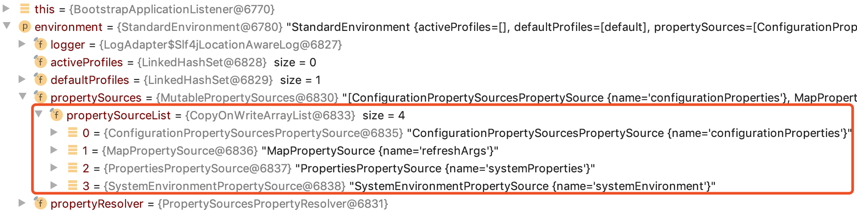857x213 pixels.
Task: Expand element 1 MapPropertySource refreshArgs
Action: [x=54, y=149]
